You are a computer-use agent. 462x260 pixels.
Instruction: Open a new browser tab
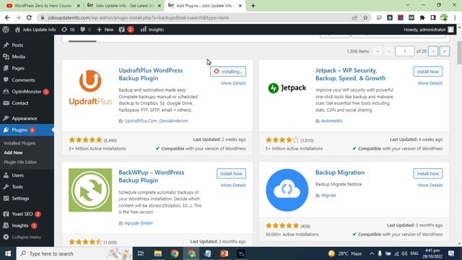tap(253, 6)
